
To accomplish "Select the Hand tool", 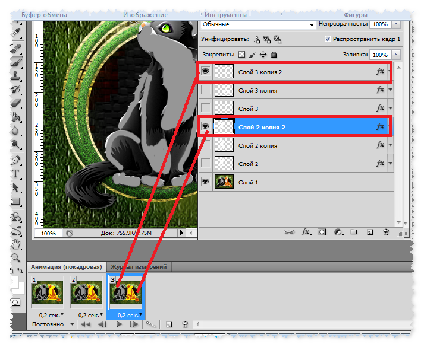I will (15, 244).
